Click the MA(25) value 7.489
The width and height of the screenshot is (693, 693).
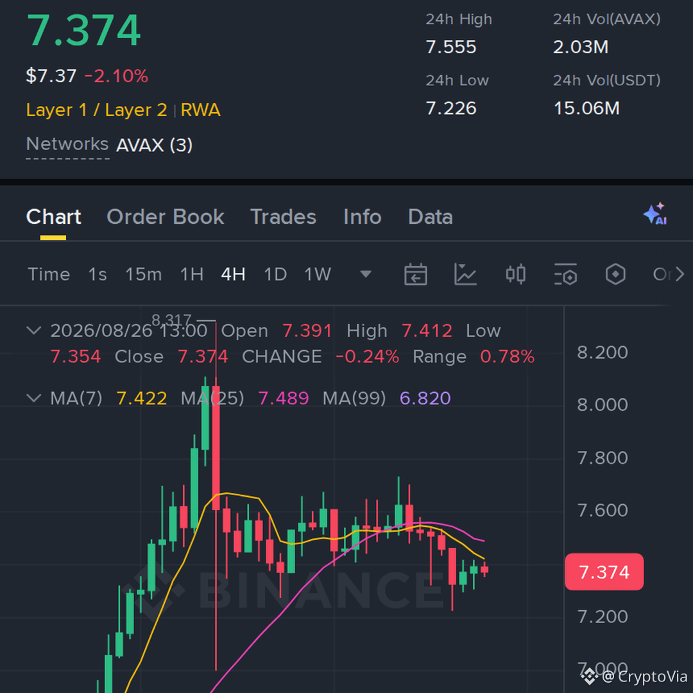pyautogui.click(x=284, y=398)
